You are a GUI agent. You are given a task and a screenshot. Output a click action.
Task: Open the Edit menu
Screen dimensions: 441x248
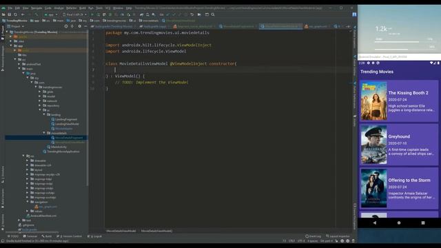(x=17, y=8)
